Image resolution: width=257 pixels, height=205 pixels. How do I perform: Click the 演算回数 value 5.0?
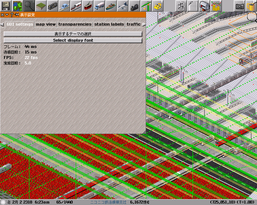click(28, 63)
